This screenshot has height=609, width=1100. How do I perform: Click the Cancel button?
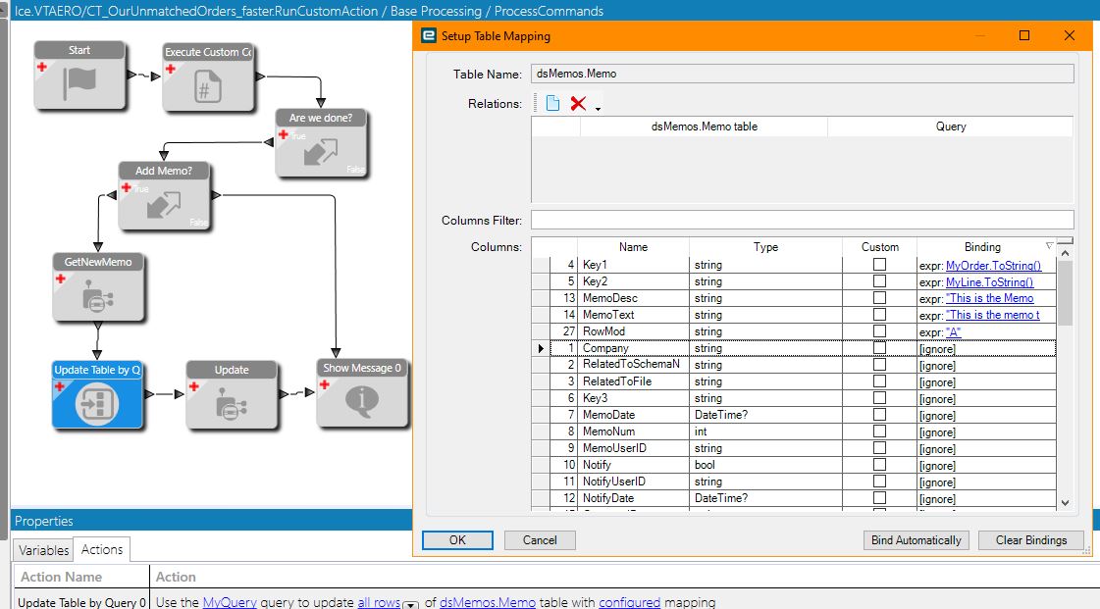click(x=540, y=540)
